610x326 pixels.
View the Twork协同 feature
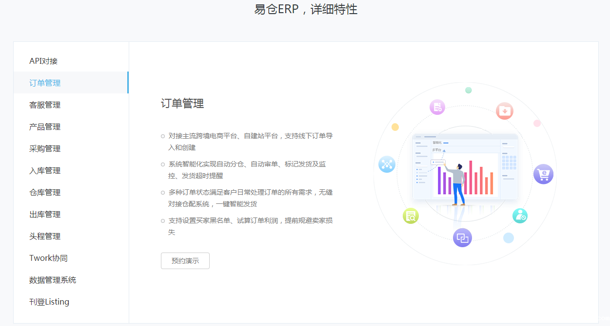pos(48,258)
